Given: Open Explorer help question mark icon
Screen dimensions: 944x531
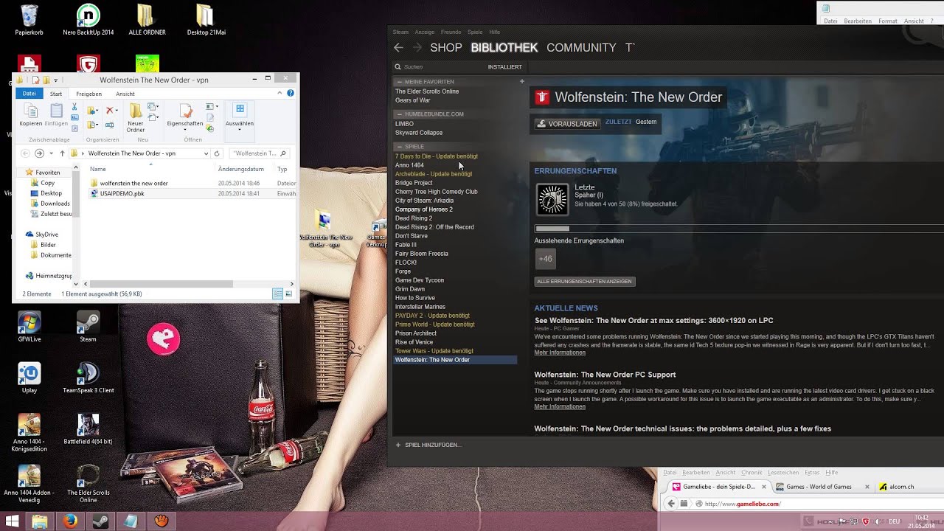Looking at the screenshot, I should (x=291, y=94).
